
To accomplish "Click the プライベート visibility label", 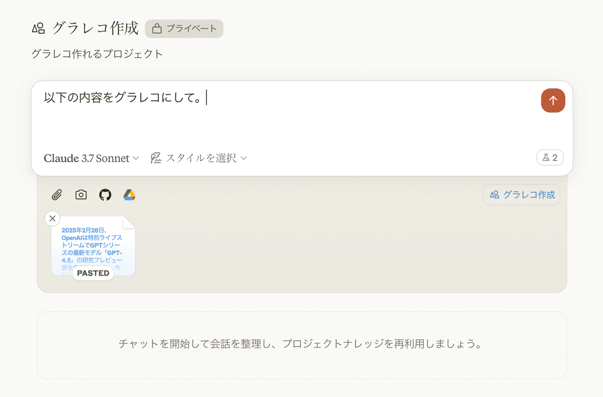I will pyautogui.click(x=191, y=29).
